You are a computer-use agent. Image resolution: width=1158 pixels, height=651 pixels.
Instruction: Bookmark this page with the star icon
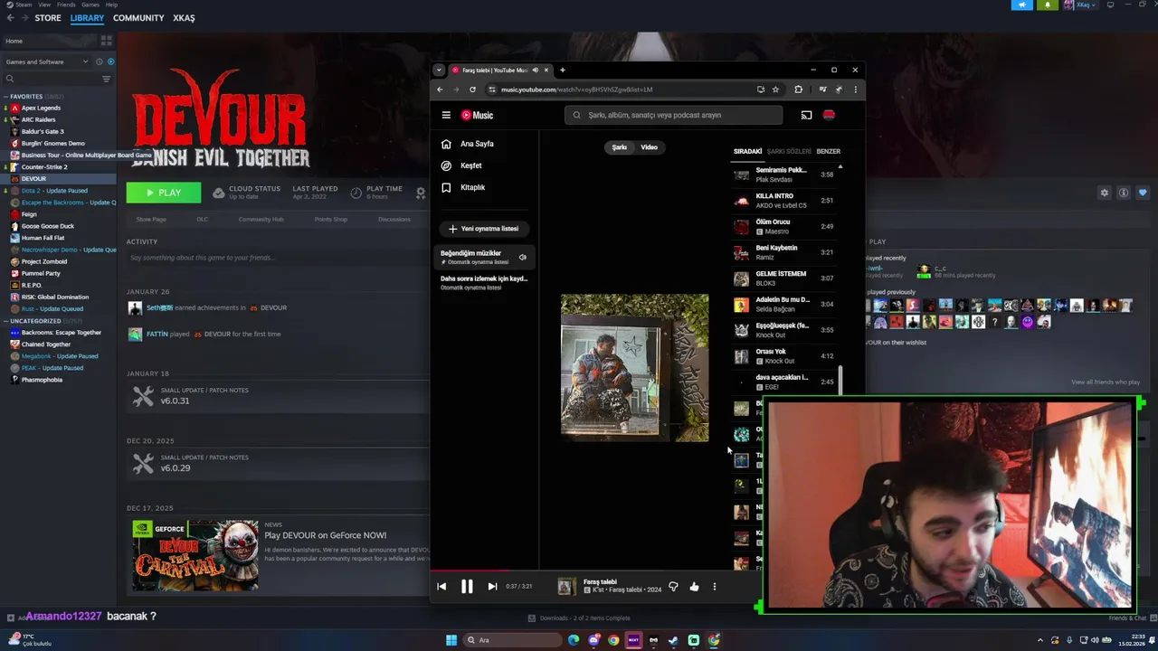[775, 90]
